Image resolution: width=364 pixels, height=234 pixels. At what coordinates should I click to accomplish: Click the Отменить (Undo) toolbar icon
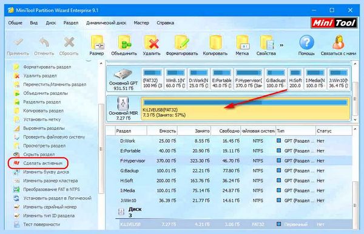[x=44, y=46]
